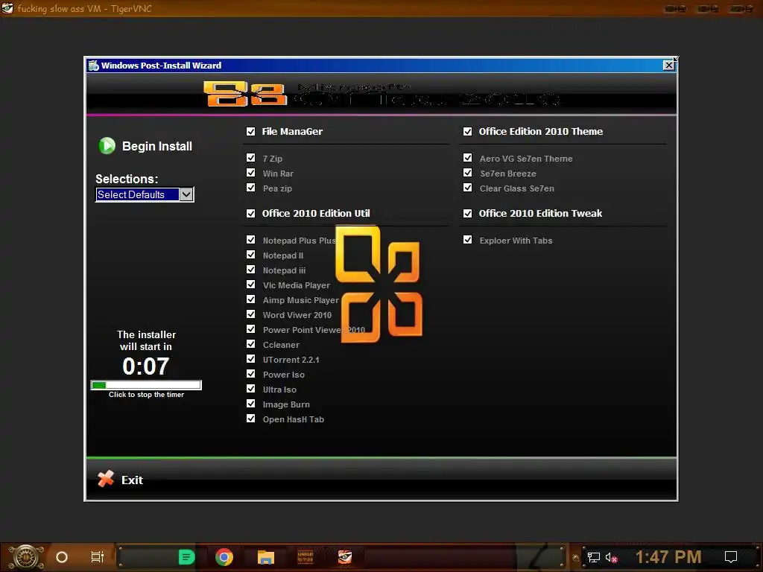Open Cortana circle search icon in taskbar
Screen dimensions: 763x572
point(62,557)
